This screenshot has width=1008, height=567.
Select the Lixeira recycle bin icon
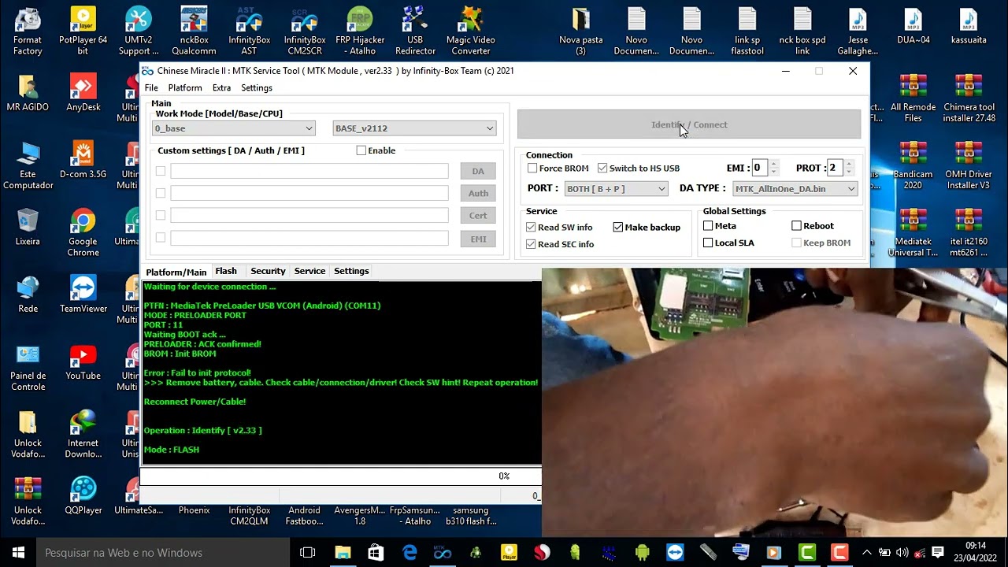28,228
